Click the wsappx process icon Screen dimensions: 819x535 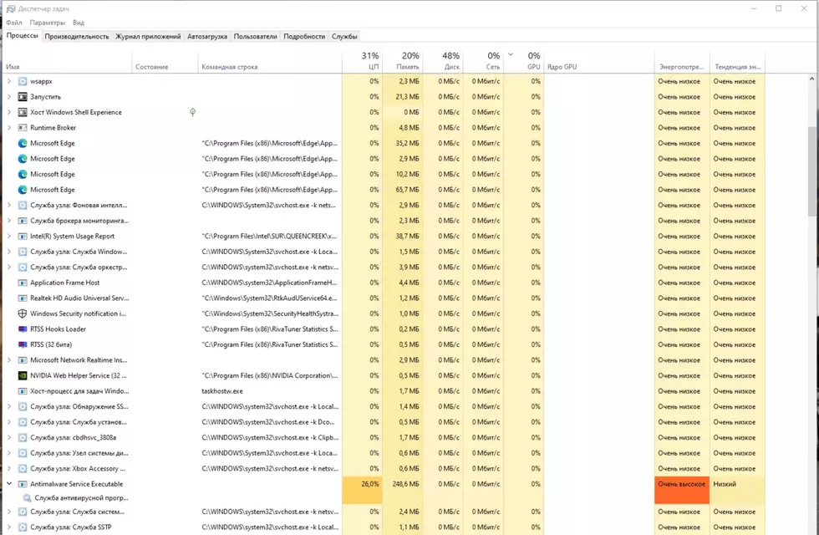[23, 82]
